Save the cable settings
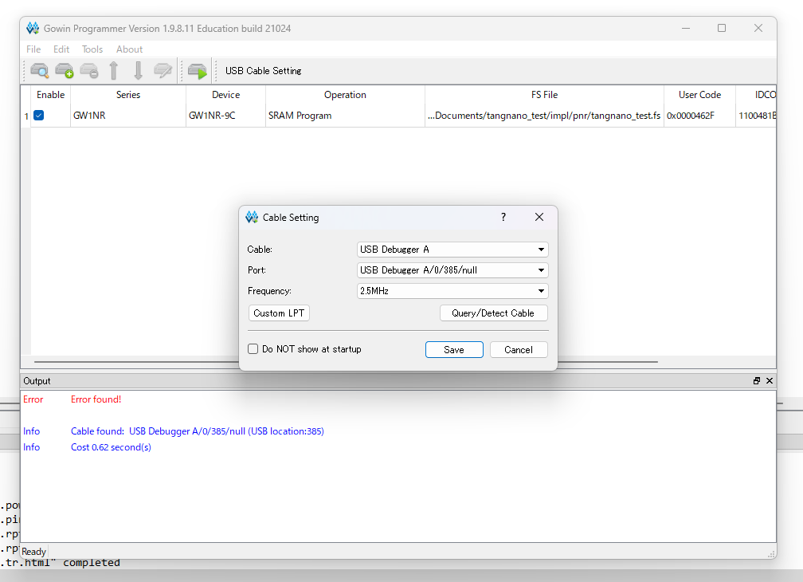This screenshot has width=803, height=582. [x=454, y=350]
